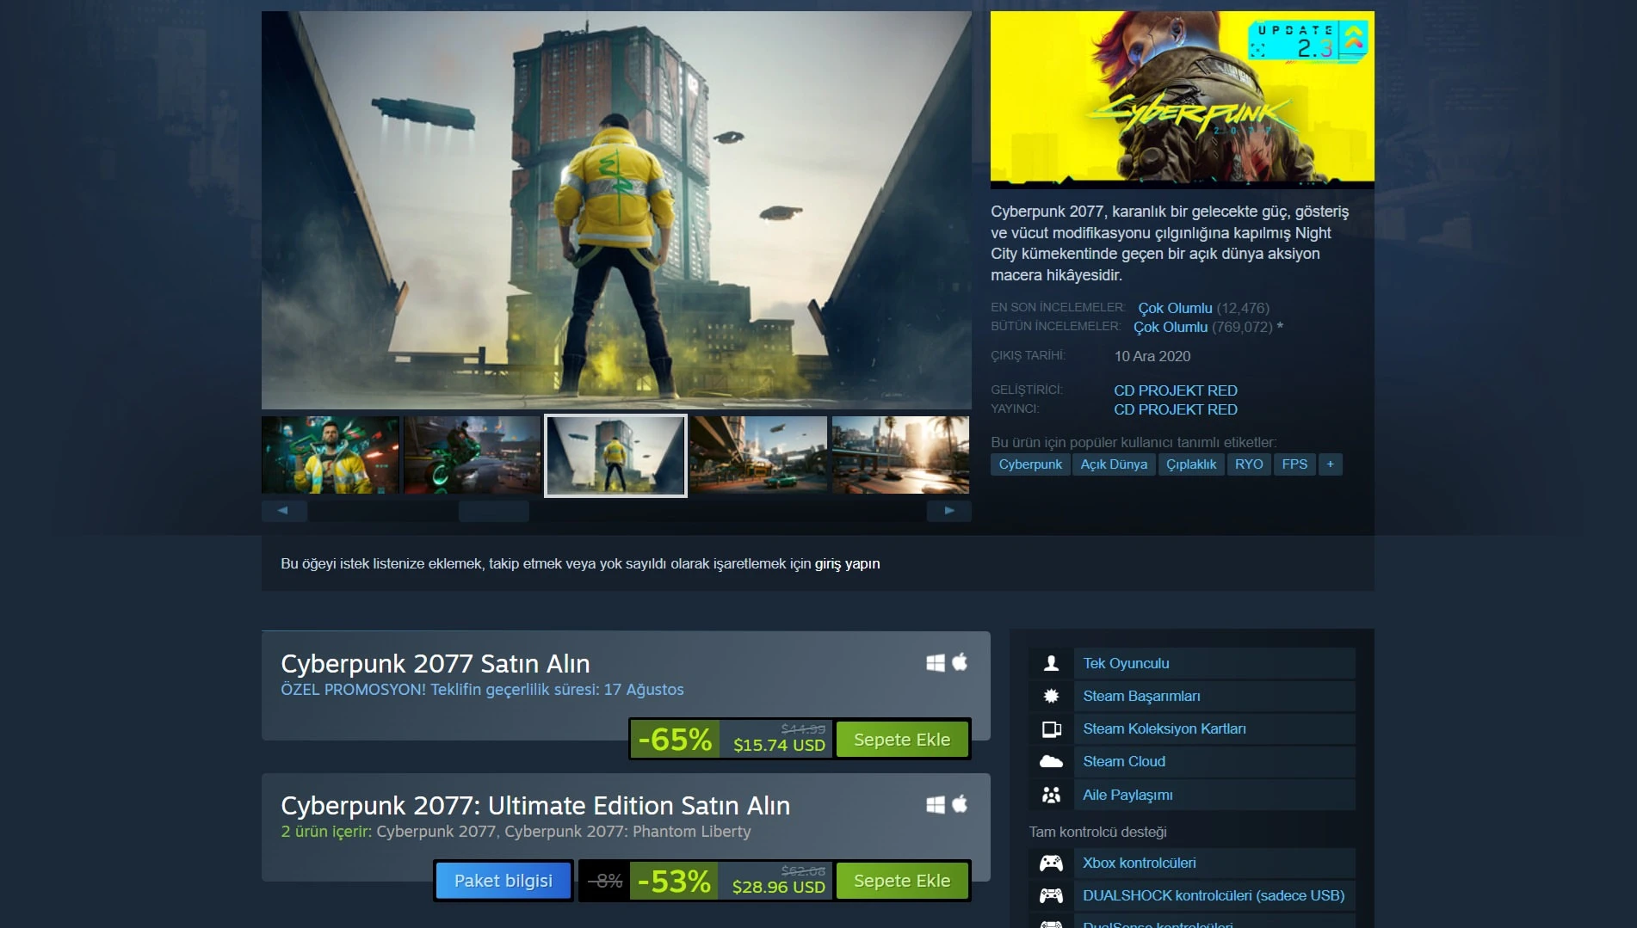This screenshot has width=1637, height=928.
Task: Open the RYO tag
Action: (x=1249, y=464)
